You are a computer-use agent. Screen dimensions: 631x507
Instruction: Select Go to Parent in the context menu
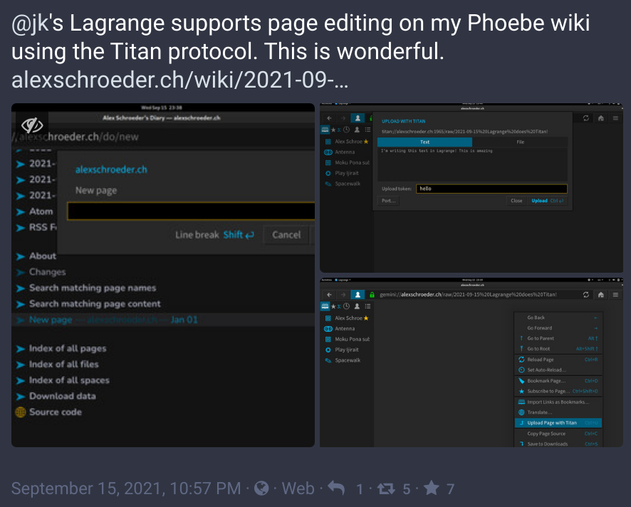pyautogui.click(x=558, y=338)
